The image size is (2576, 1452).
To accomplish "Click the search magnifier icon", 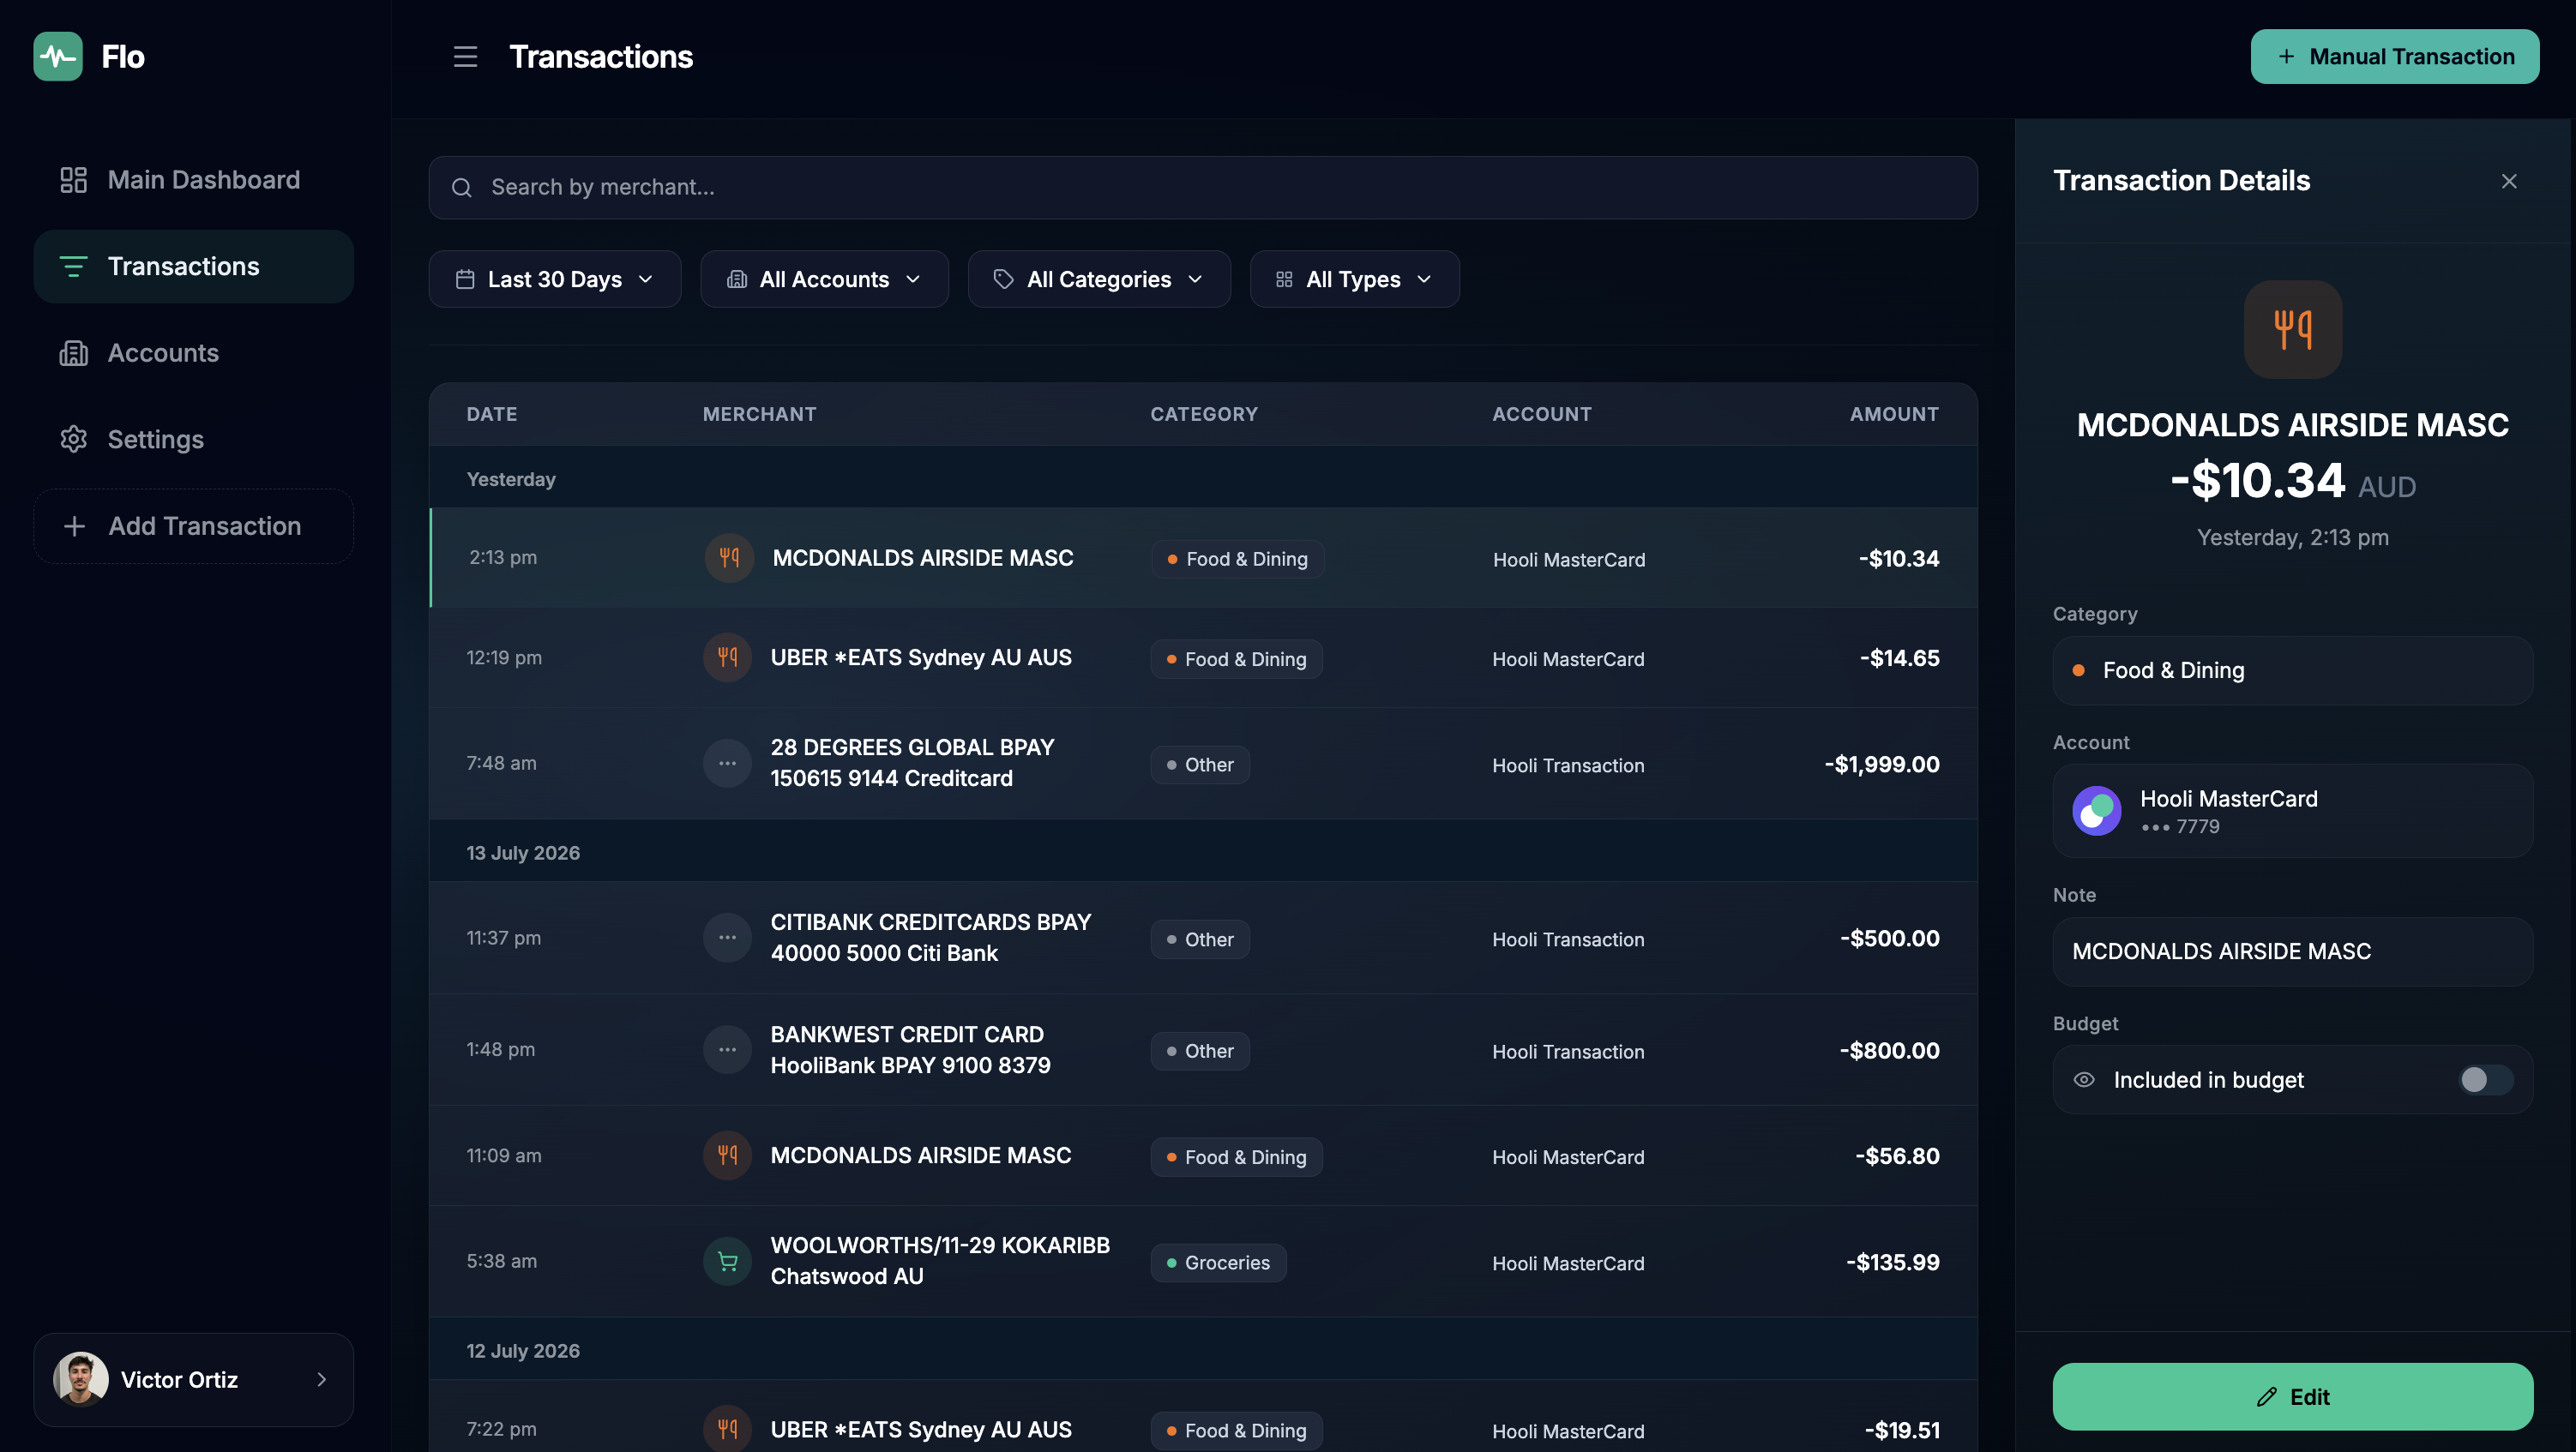I will 461,188.
